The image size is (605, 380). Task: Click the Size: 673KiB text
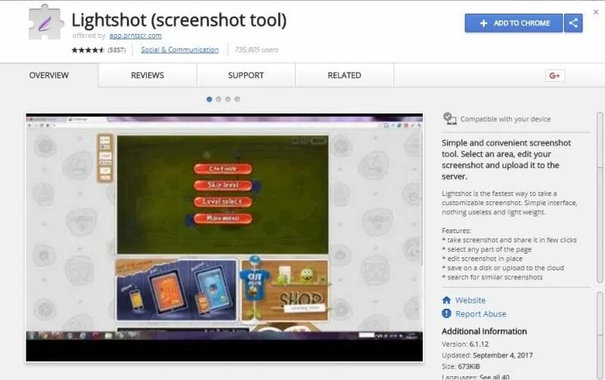pos(461,366)
